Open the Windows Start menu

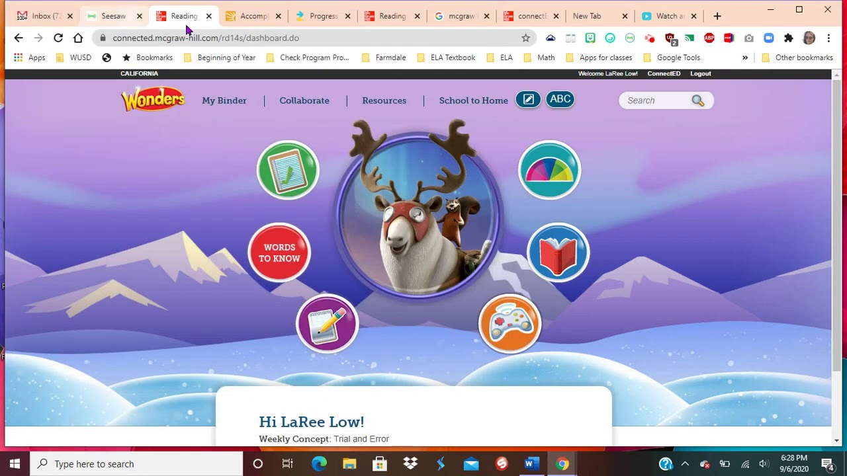click(x=15, y=463)
